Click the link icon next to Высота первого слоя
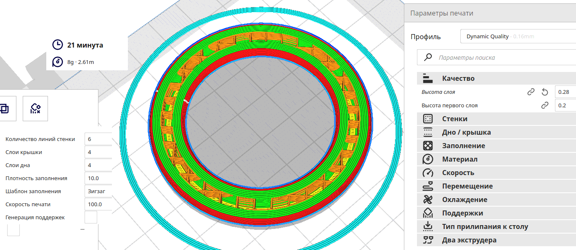 click(545, 105)
